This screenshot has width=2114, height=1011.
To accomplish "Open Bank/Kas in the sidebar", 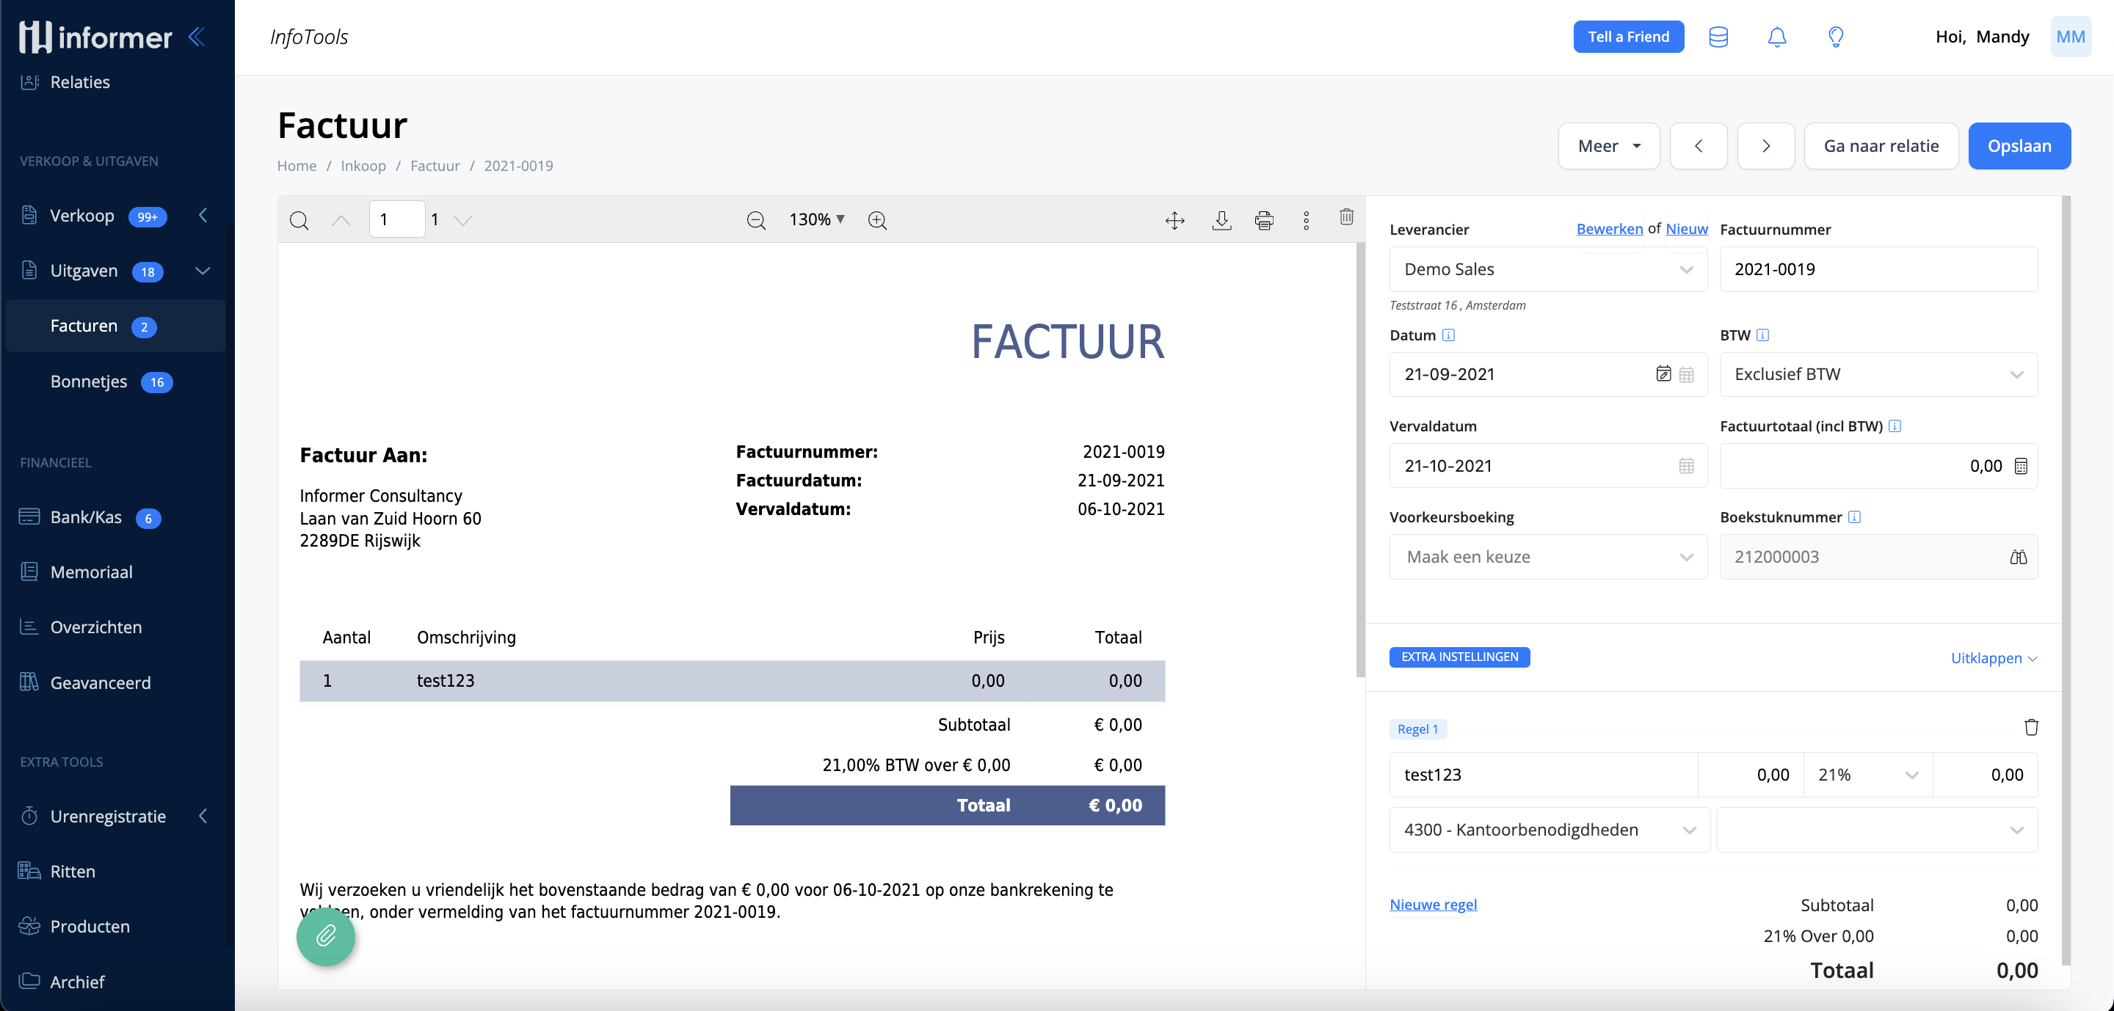I will click(x=85, y=517).
